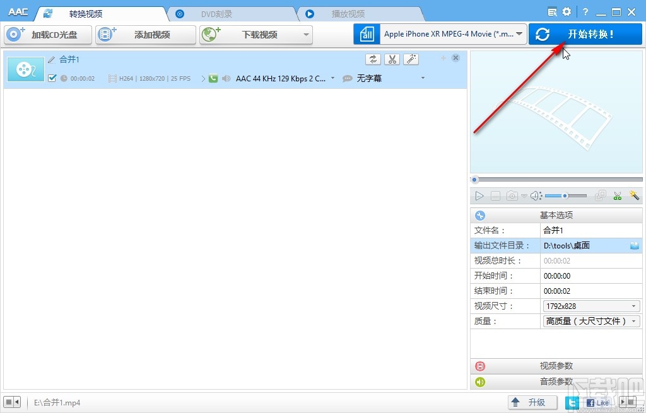The image size is (646, 413).
Task: Click the 升级 button in the status bar
Action: pos(532,402)
